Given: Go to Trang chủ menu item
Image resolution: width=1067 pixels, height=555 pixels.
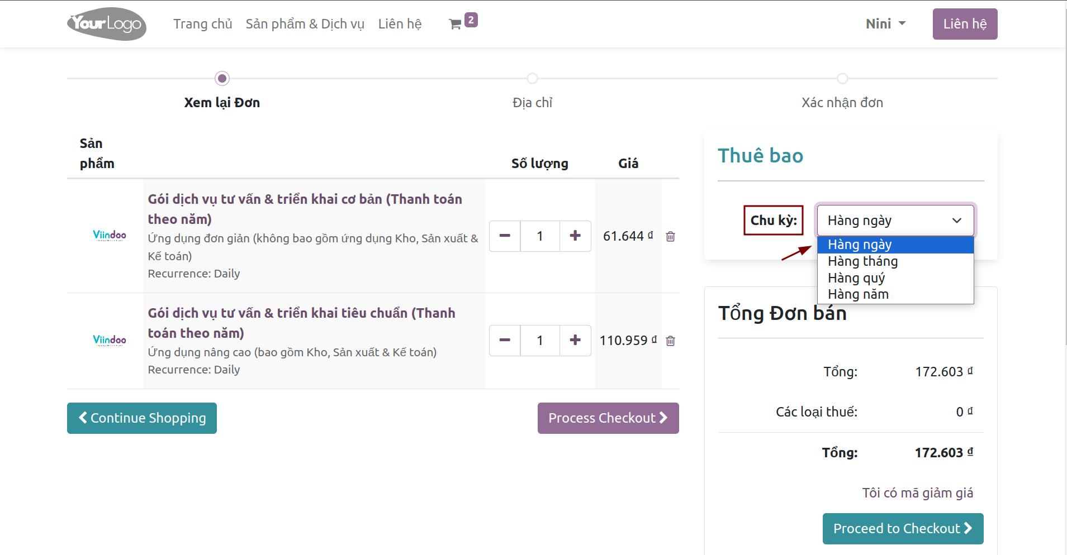Looking at the screenshot, I should point(202,24).
